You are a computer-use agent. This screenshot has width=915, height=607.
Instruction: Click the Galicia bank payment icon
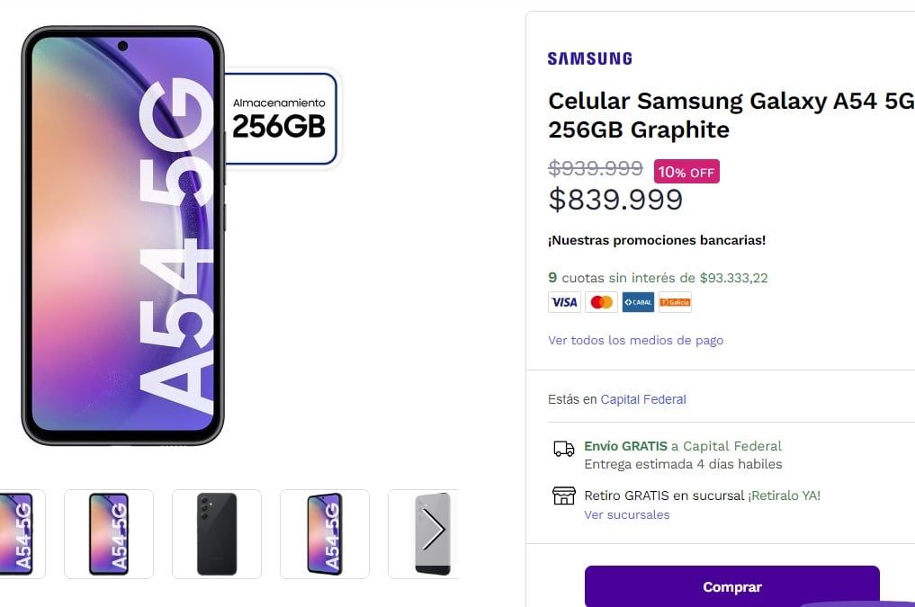[675, 302]
